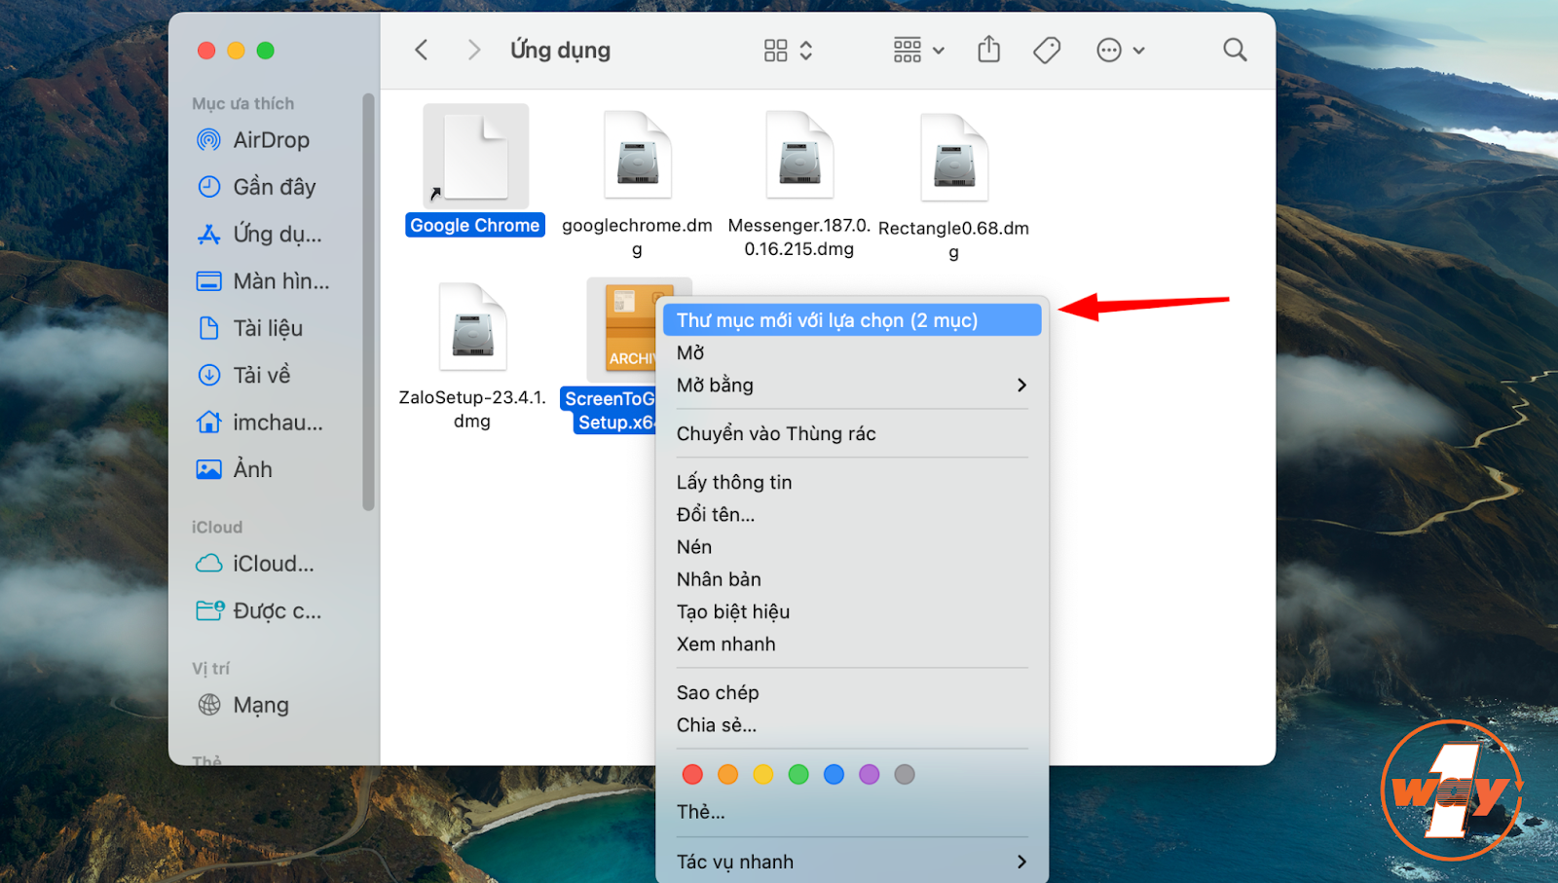This screenshot has width=1558, height=883.
Task: Expand the Tác vụ nhanh submenu
Action: point(852,862)
